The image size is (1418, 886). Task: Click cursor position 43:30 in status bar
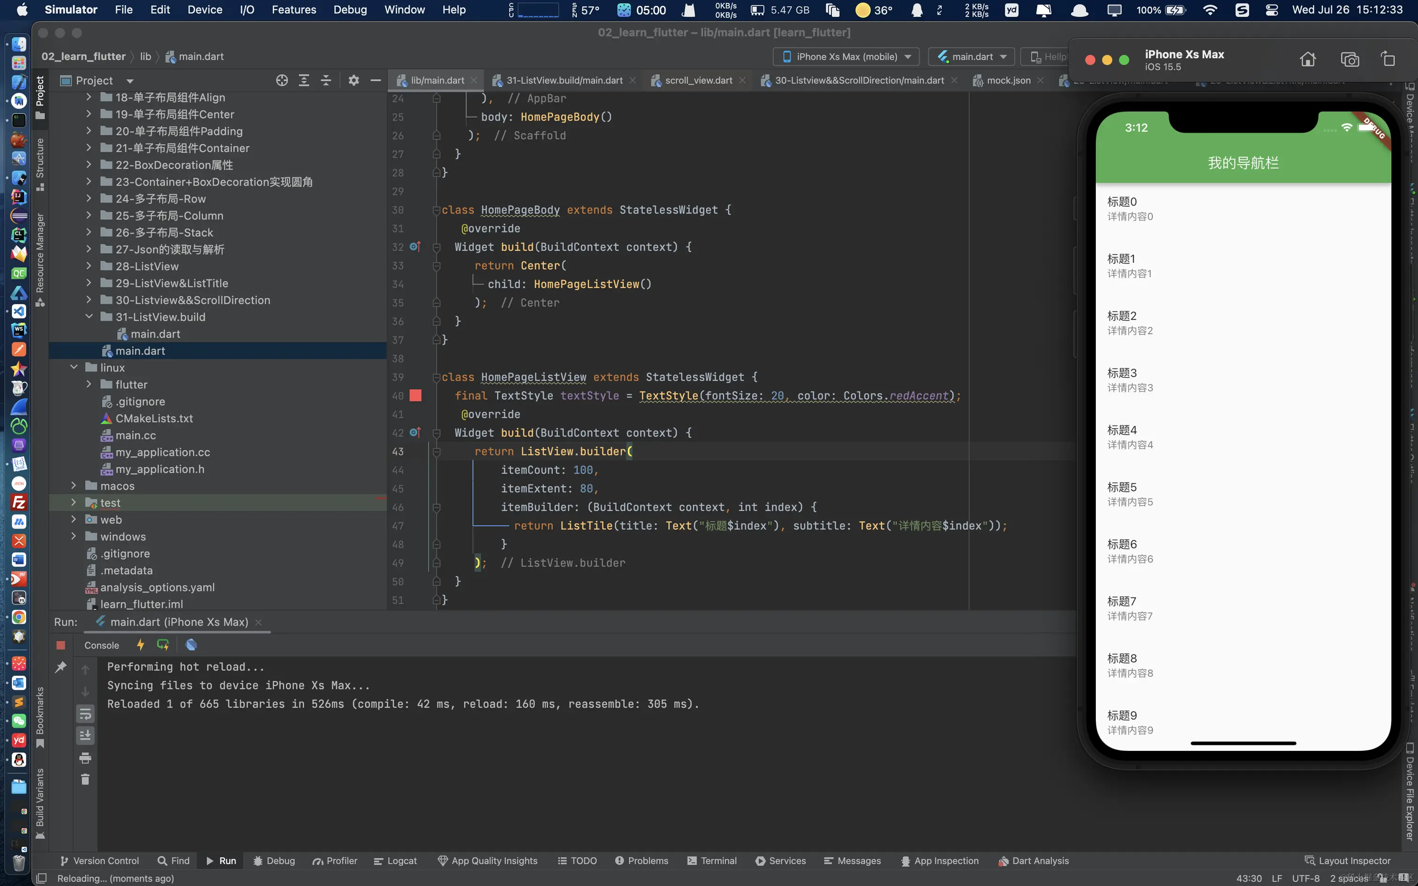[1249, 878]
